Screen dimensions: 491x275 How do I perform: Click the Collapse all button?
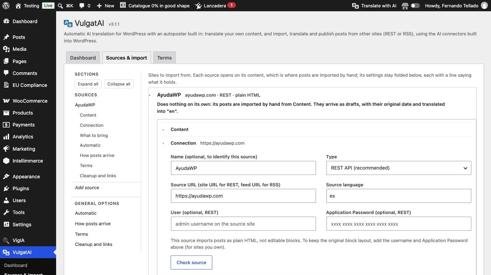click(x=119, y=84)
